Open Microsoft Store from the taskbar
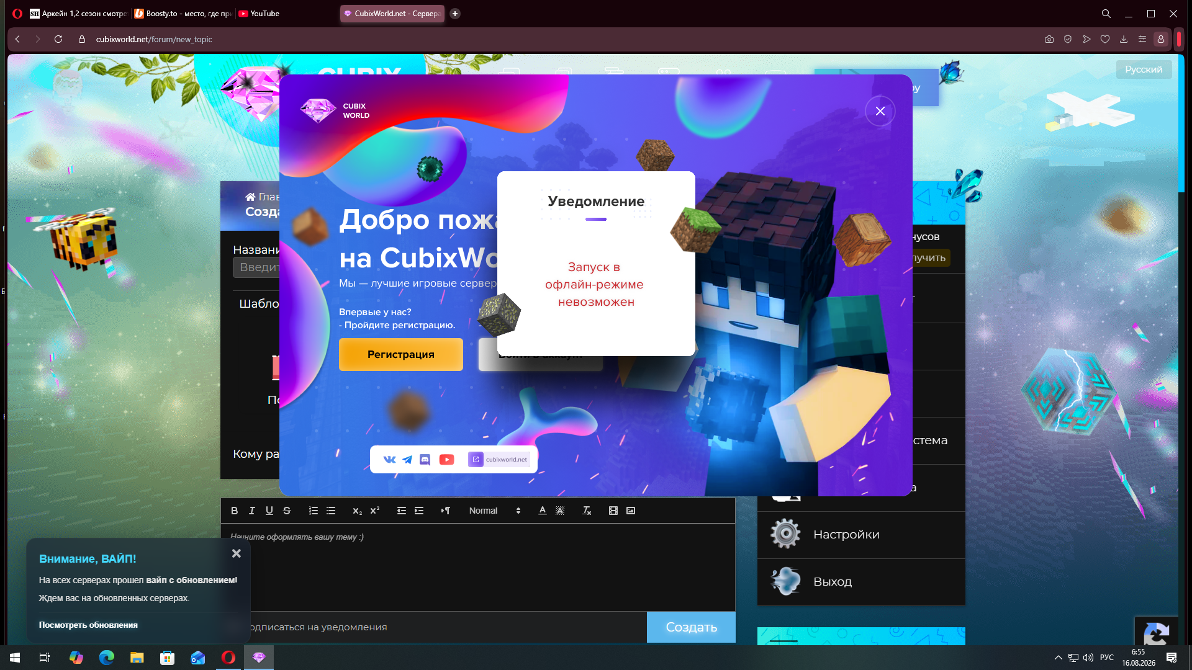 pos(167,658)
